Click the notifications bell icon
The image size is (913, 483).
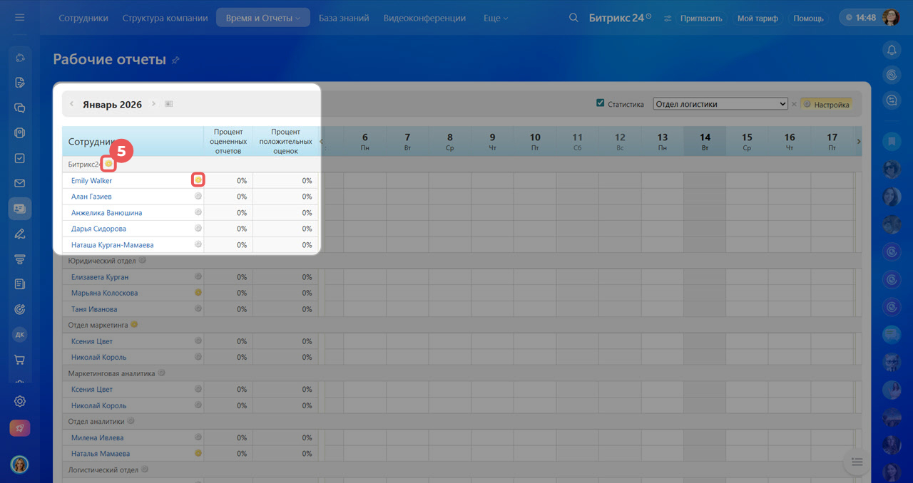click(891, 50)
